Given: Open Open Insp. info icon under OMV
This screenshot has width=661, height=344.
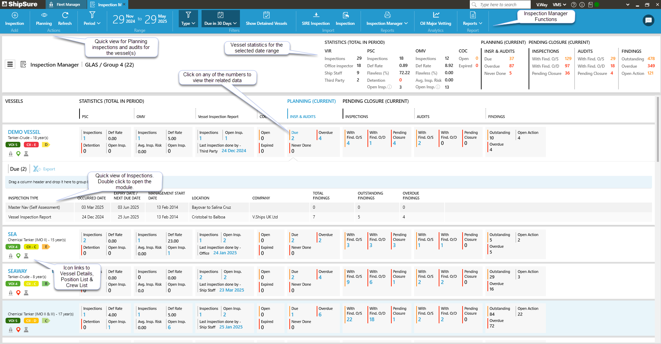Looking at the screenshot, I should tap(438, 87).
